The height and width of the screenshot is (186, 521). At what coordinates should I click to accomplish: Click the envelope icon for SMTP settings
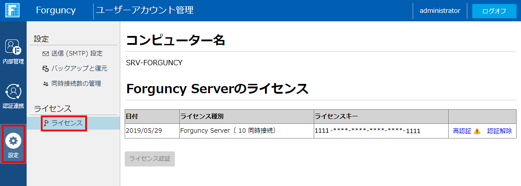click(x=46, y=53)
